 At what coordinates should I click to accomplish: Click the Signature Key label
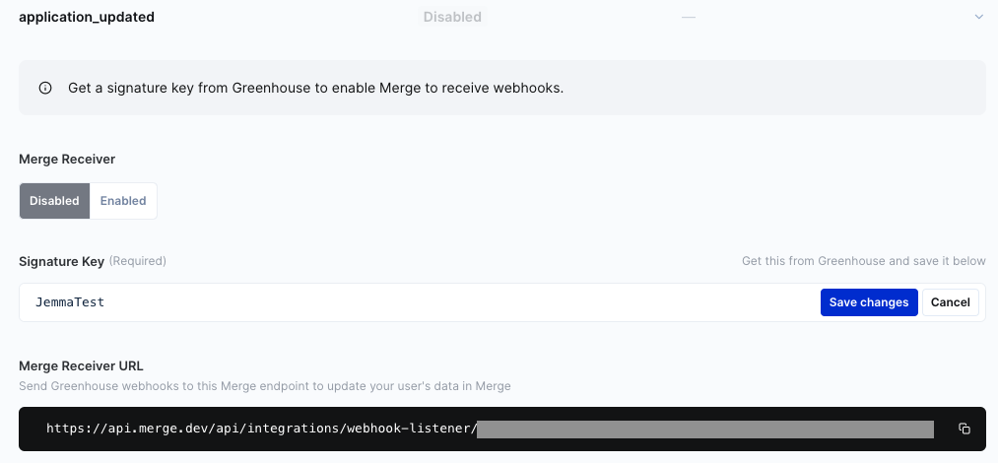tap(61, 261)
